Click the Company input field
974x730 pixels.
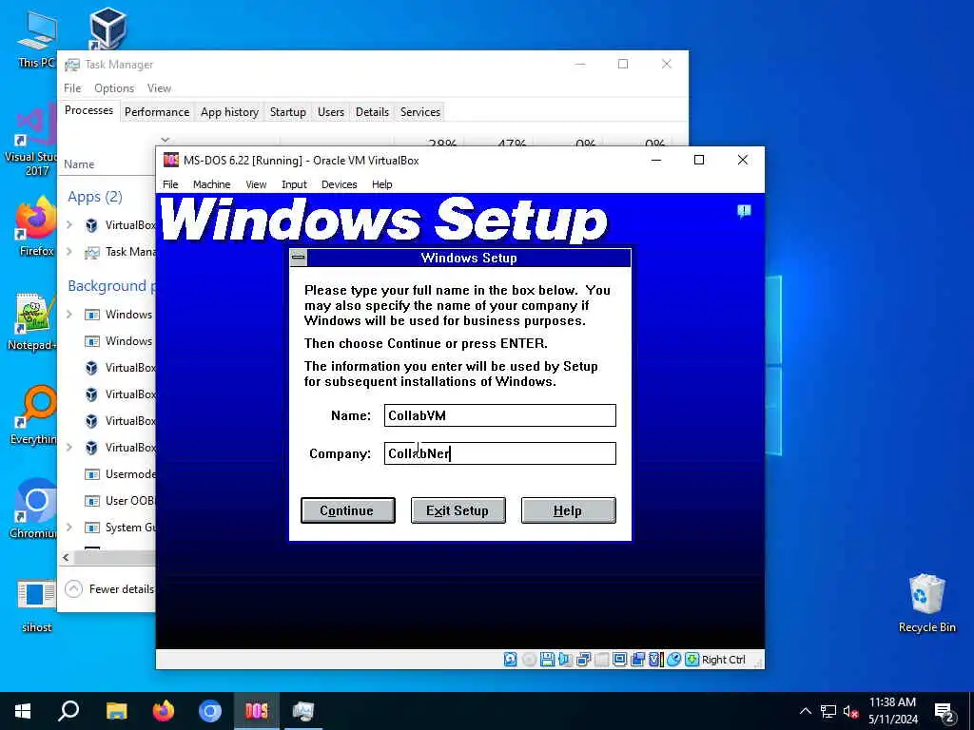point(500,453)
